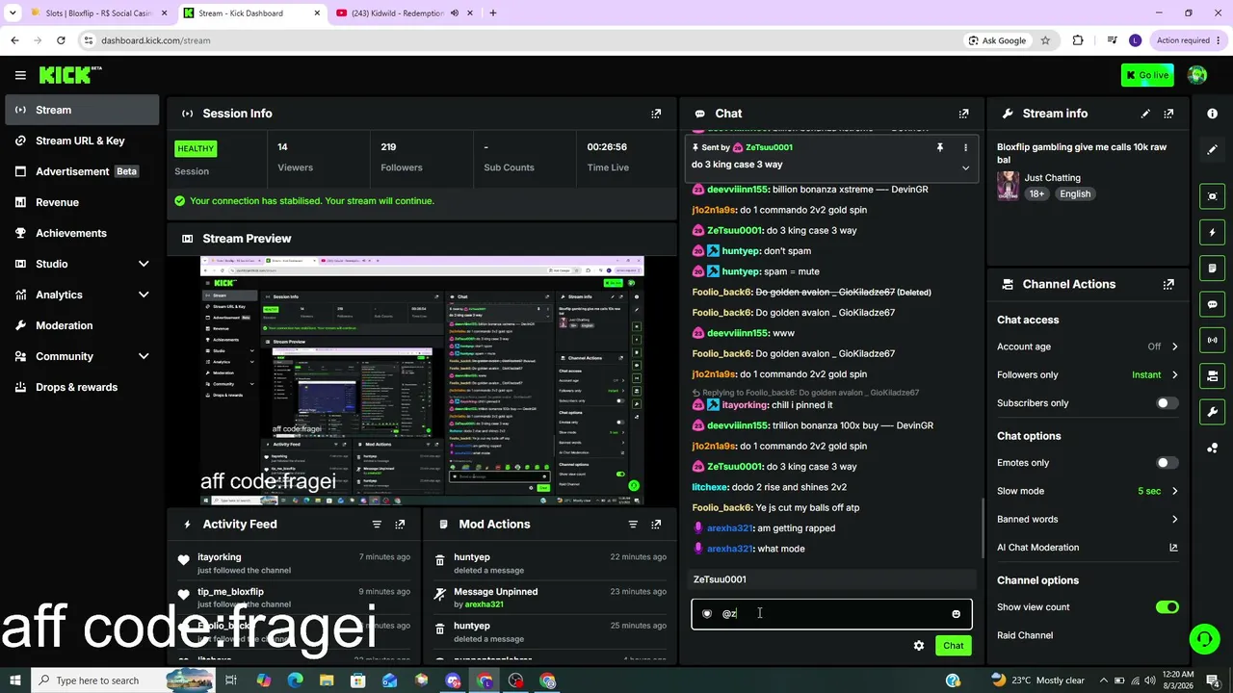The width and height of the screenshot is (1233, 693).
Task: Click the Just Chatting category thumbnail
Action: [x=1009, y=186]
